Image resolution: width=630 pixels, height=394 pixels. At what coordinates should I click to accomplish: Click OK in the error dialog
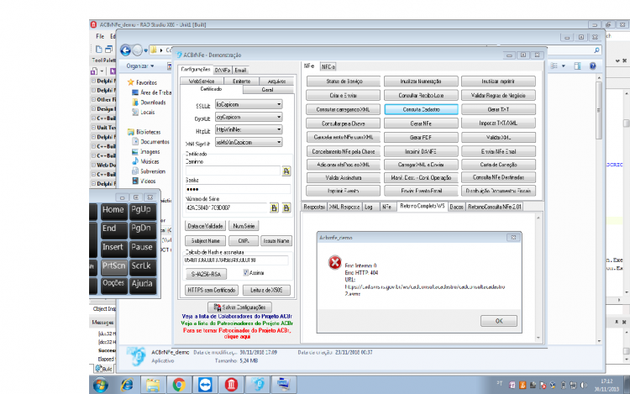coord(499,321)
